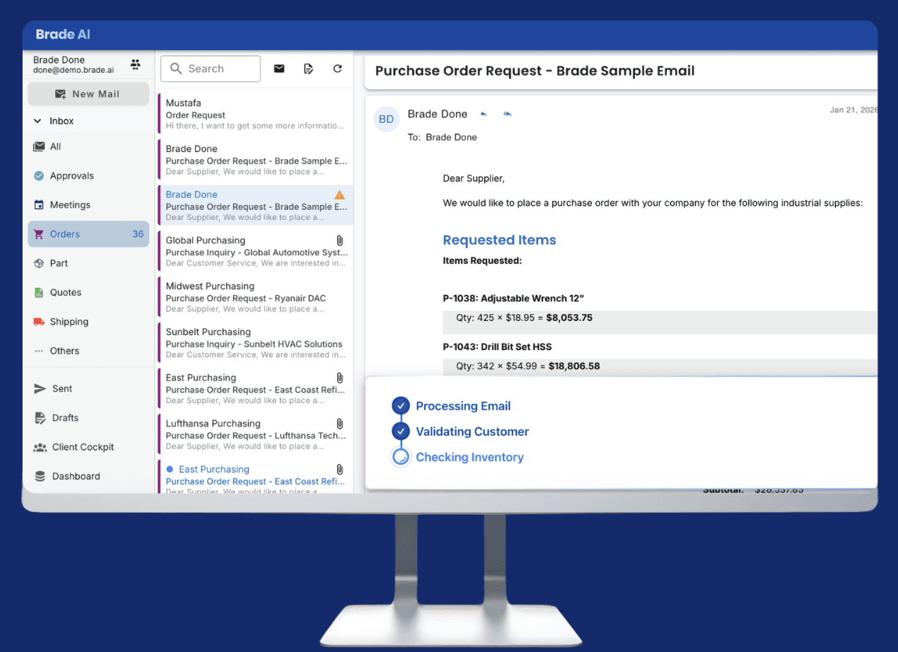Viewport: 898px width, 652px height.
Task: Click the All folder envelope icon
Action: pos(39,146)
